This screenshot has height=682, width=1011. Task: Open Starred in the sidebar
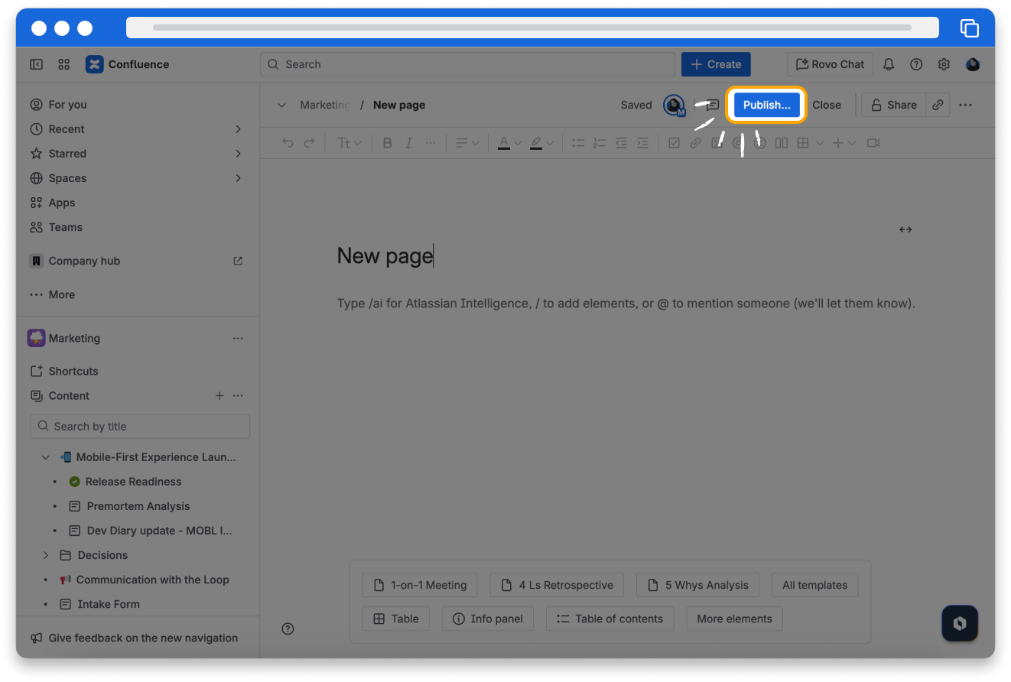pos(67,154)
